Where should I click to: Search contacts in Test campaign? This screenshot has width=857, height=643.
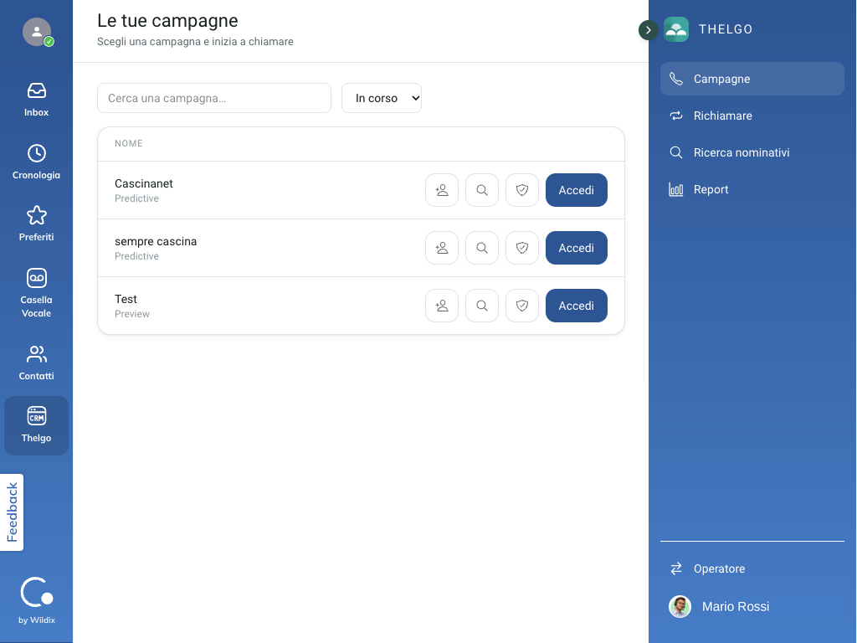pos(482,306)
